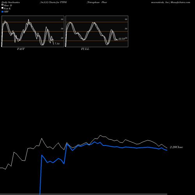Click the 'FULL' chart caption
The height and width of the screenshot is (195, 195).
(x=85, y=49)
